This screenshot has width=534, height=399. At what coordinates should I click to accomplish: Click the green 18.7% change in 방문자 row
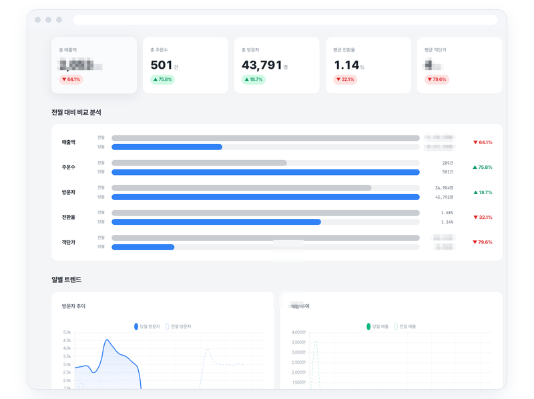coord(483,192)
